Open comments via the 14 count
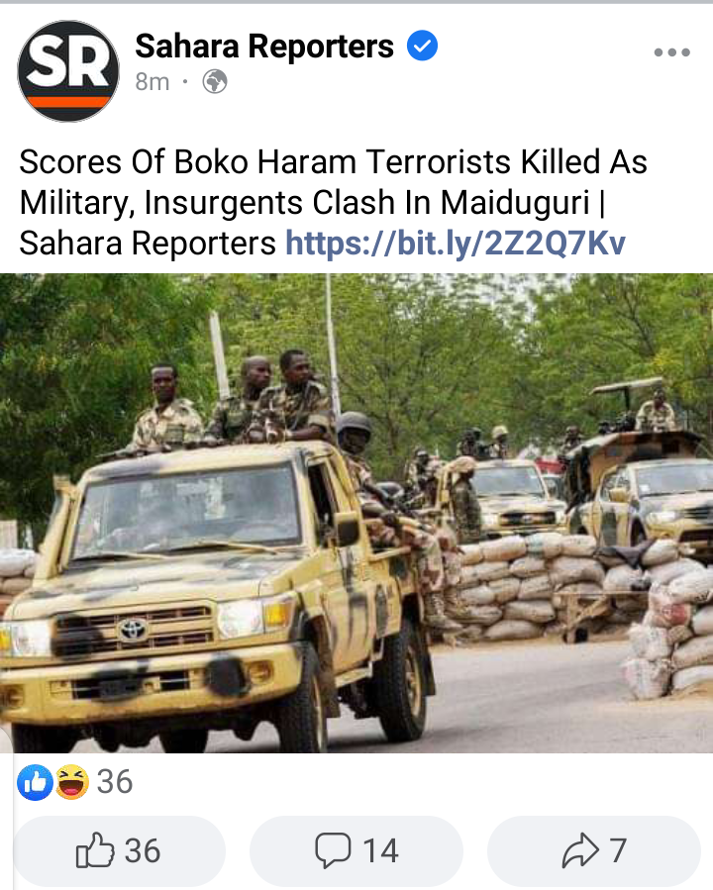Screen dimensions: 713x890 380,850
